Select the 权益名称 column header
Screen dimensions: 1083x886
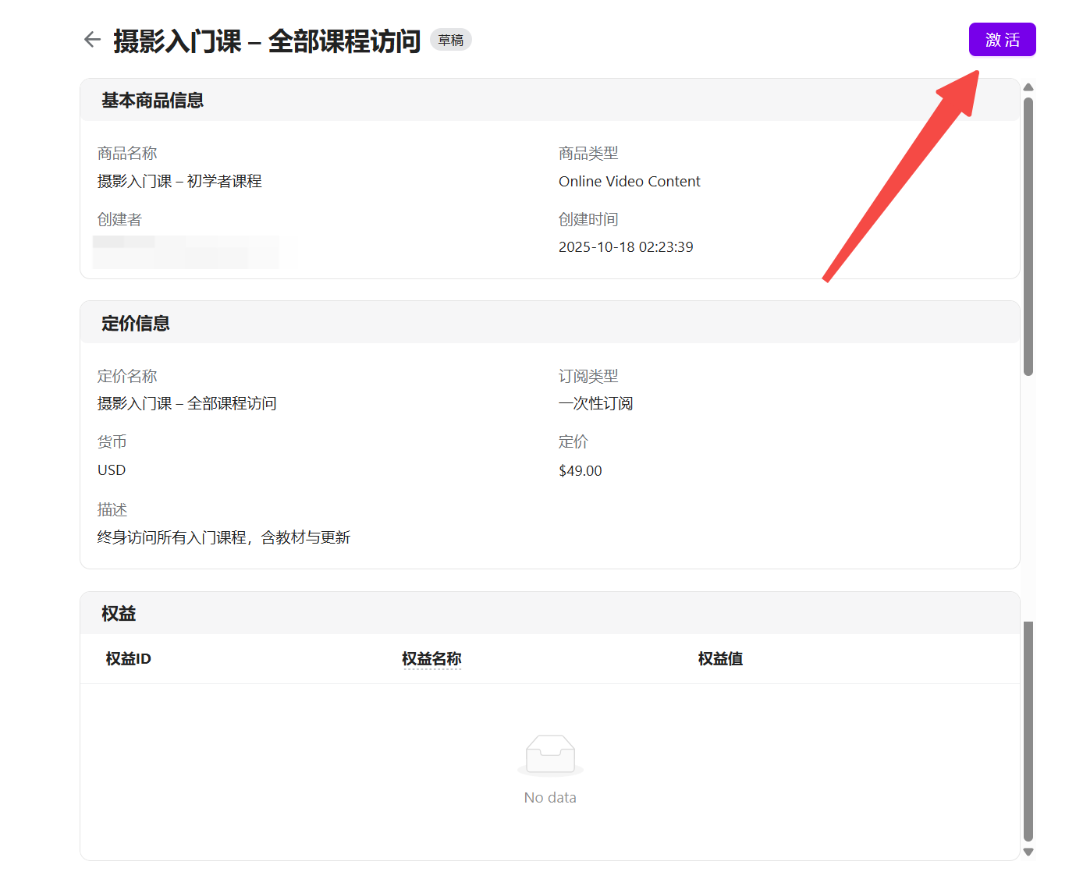coord(431,659)
